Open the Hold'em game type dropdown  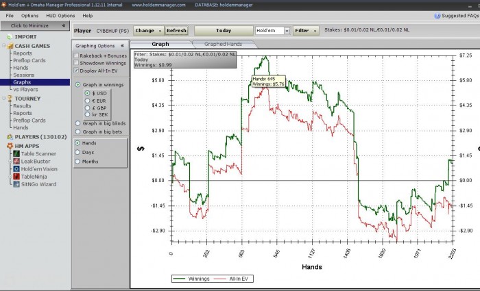(x=287, y=31)
